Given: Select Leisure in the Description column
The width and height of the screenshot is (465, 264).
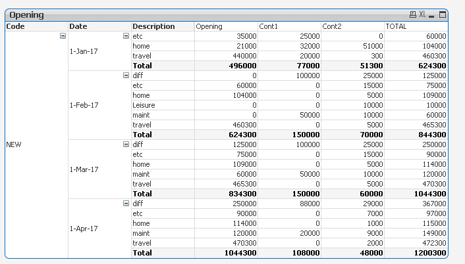Looking at the screenshot, I should tap(163, 105).
